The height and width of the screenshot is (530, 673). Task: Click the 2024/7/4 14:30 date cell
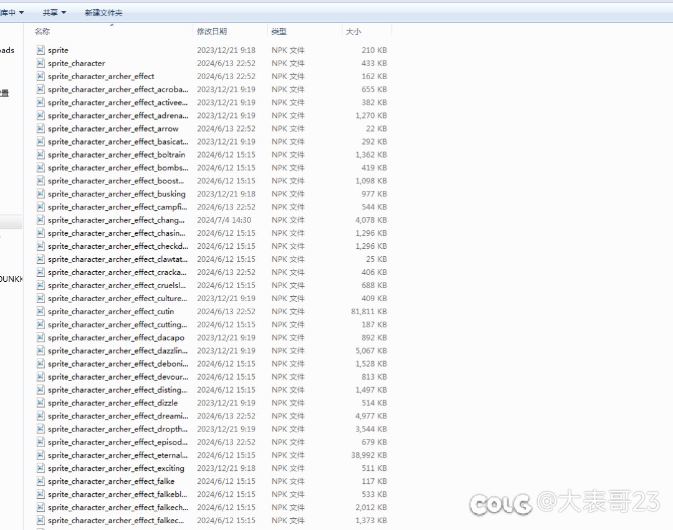[224, 220]
